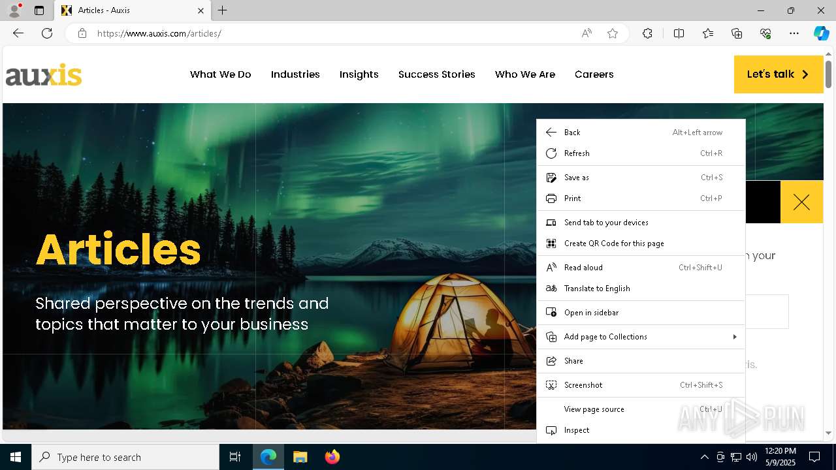The image size is (836, 470).
Task: Open Read aloud icon in address bar
Action: pos(587,33)
